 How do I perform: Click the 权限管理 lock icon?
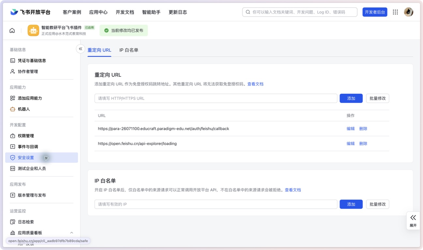(12, 136)
